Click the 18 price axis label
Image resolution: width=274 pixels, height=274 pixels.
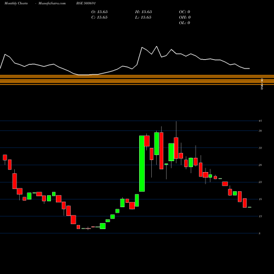260,199
